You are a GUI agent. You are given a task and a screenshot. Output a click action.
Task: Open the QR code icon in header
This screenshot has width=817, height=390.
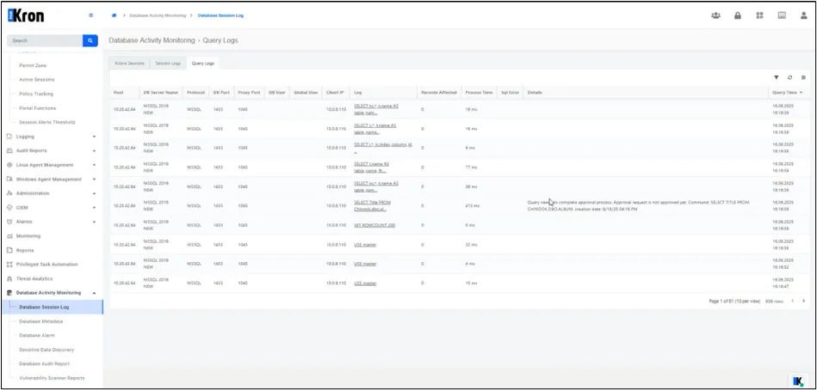tap(759, 15)
